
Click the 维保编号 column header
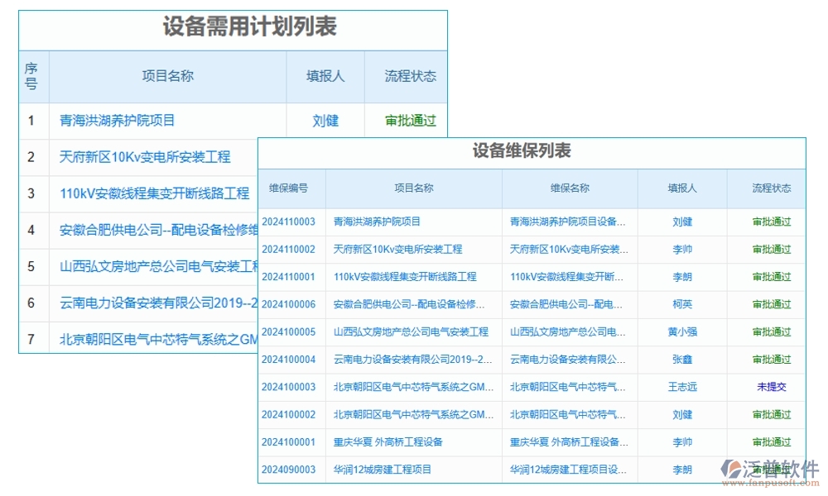click(x=289, y=188)
